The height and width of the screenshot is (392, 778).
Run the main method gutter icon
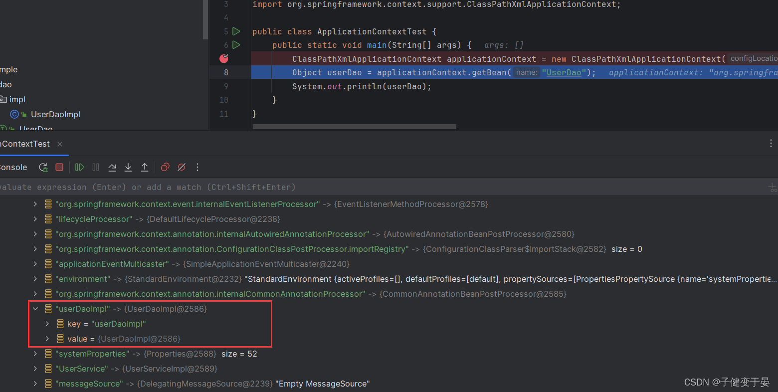236,45
